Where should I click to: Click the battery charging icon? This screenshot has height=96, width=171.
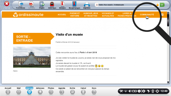click(x=134, y=91)
